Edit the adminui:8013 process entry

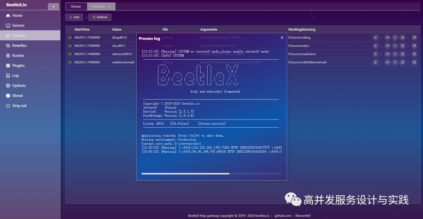tap(376, 54)
